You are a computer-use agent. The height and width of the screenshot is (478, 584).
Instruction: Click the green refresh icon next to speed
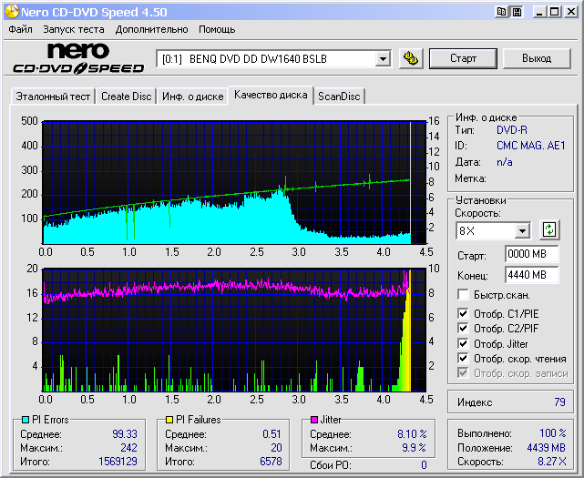(549, 229)
